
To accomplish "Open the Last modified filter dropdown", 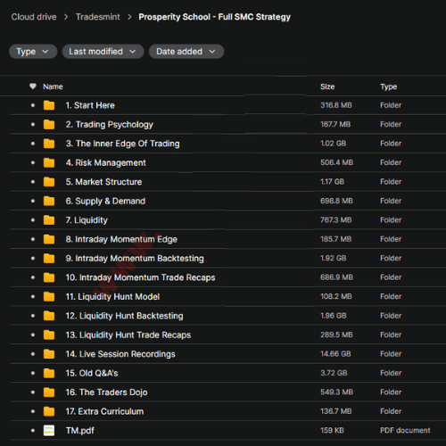I will tap(103, 52).
